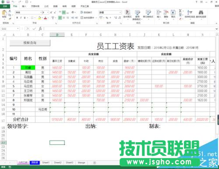
Task: Open the Merge and Center dropdown arrow
Action: pyautogui.click(x=96, y=18)
